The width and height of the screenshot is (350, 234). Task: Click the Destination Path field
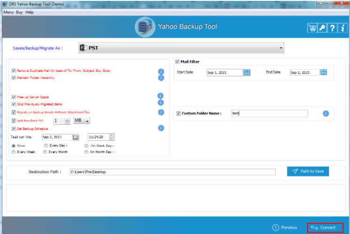tap(173, 172)
